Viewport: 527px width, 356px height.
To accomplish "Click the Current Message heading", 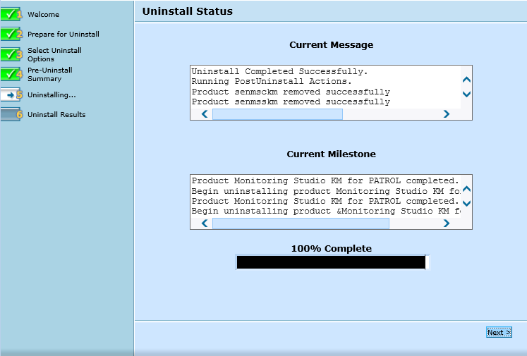I will 331,44.
